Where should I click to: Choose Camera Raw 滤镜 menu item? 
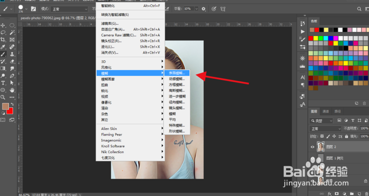[130, 35]
